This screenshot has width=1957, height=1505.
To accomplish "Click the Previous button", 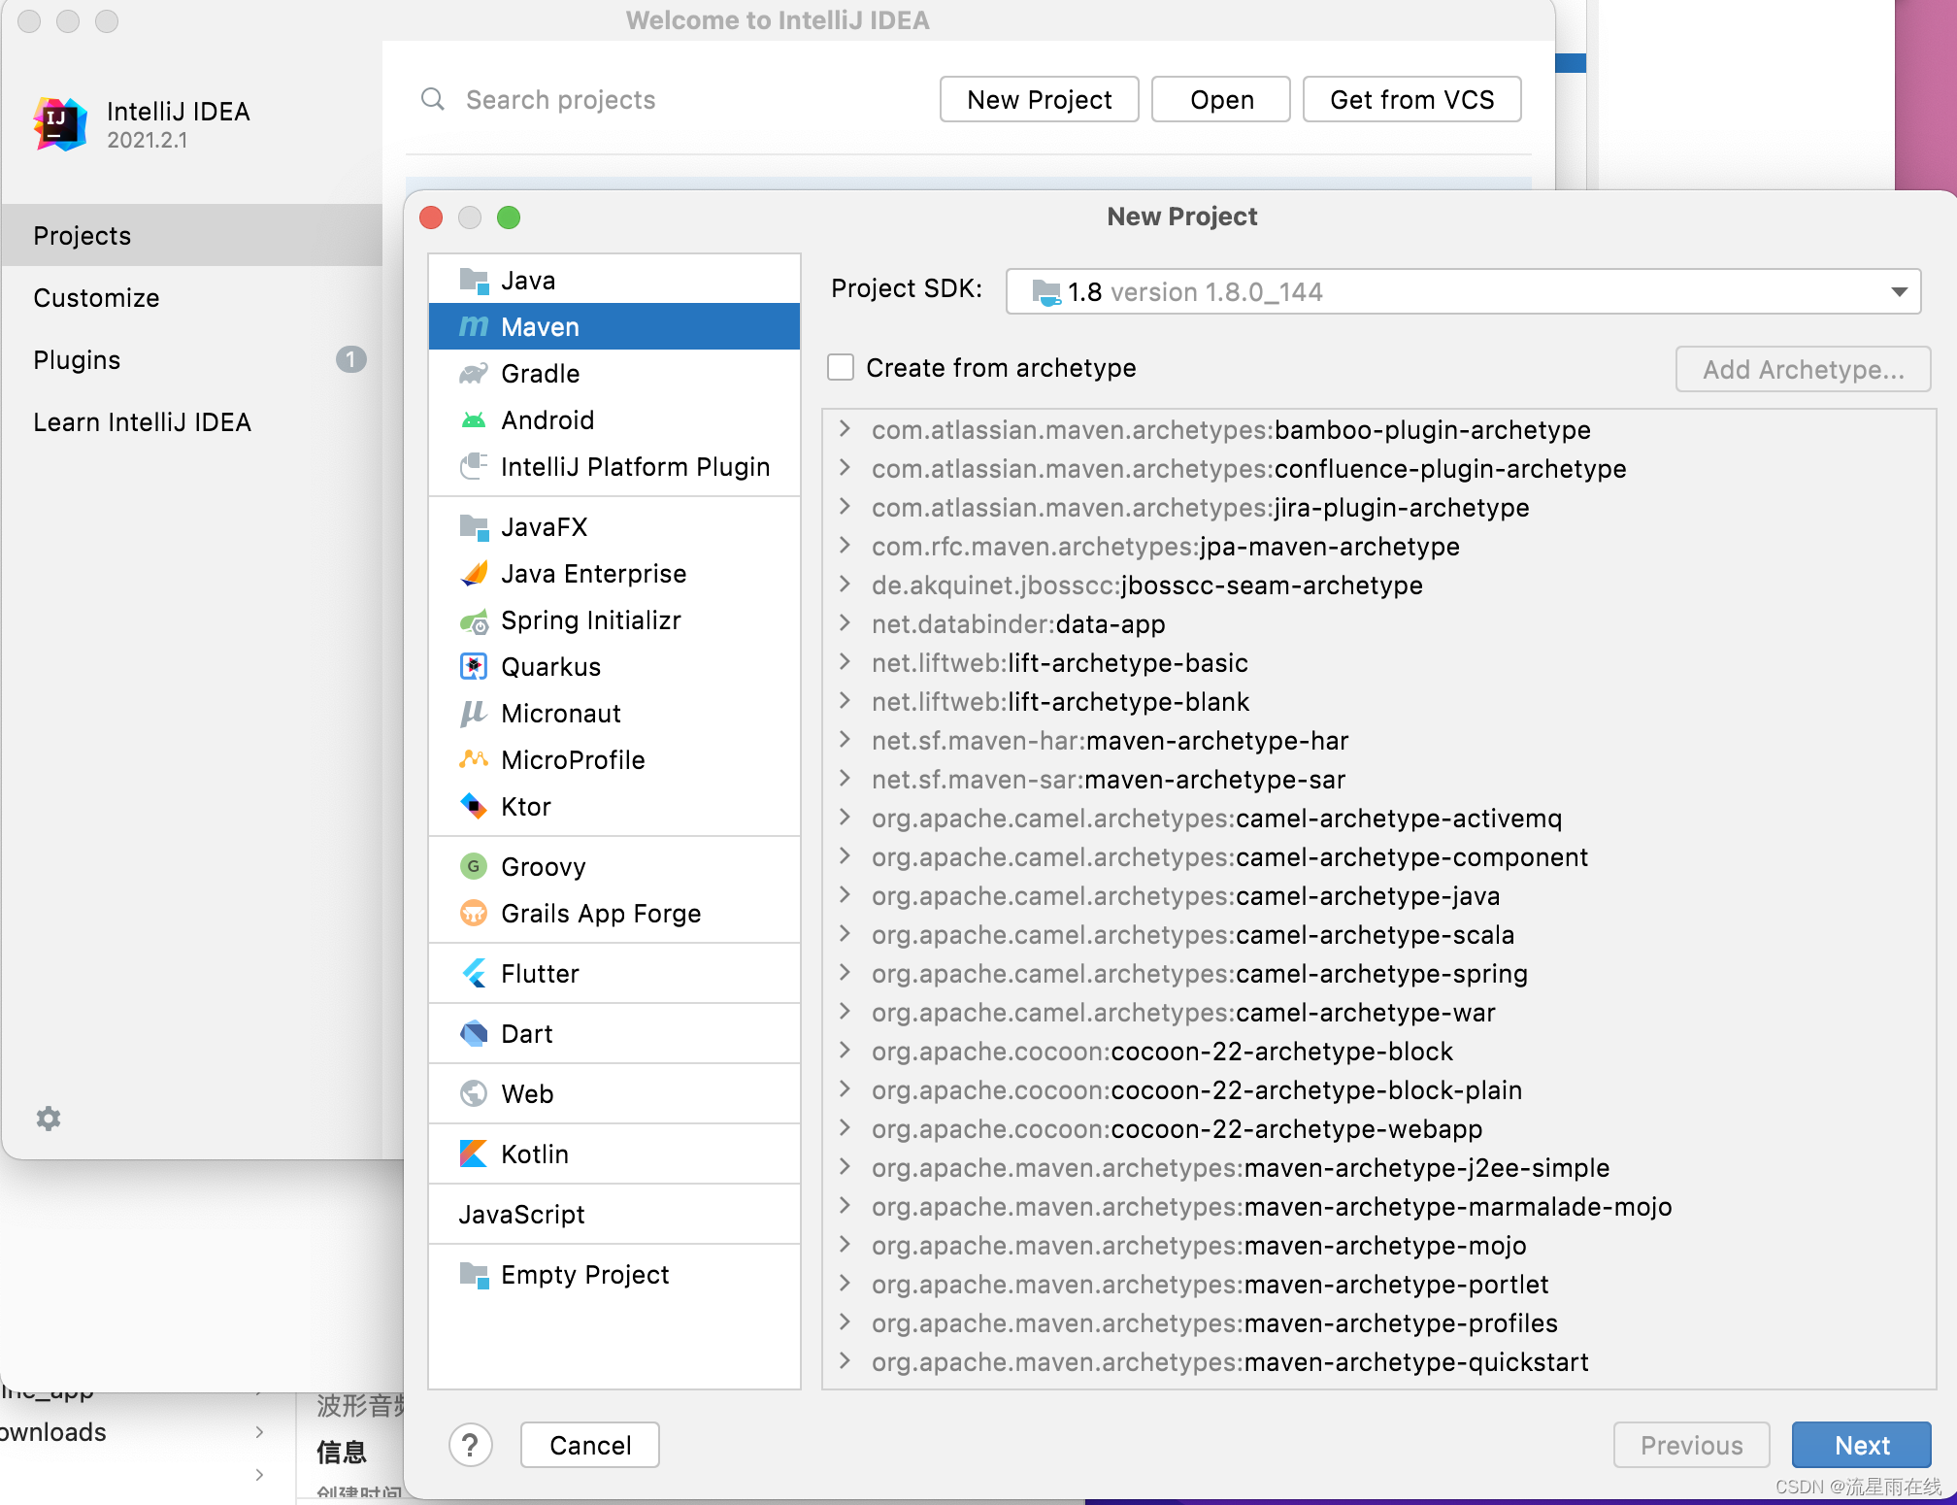I will tap(1691, 1446).
